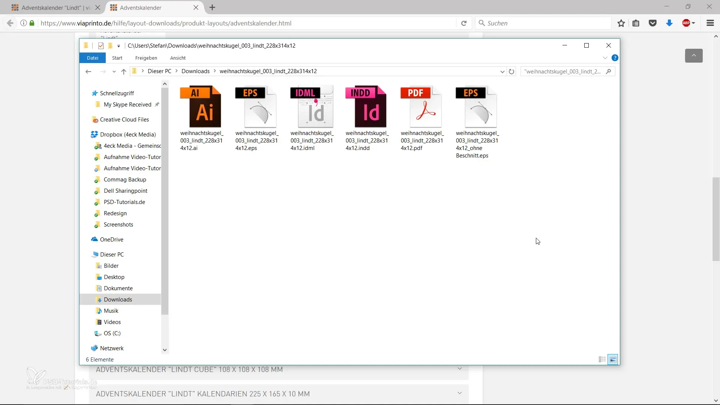This screenshot has width=720, height=405.
Task: Open a new browser tab
Action: (212, 7)
